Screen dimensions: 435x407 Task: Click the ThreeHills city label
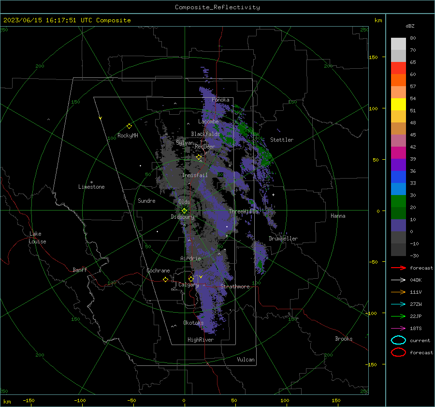click(243, 211)
